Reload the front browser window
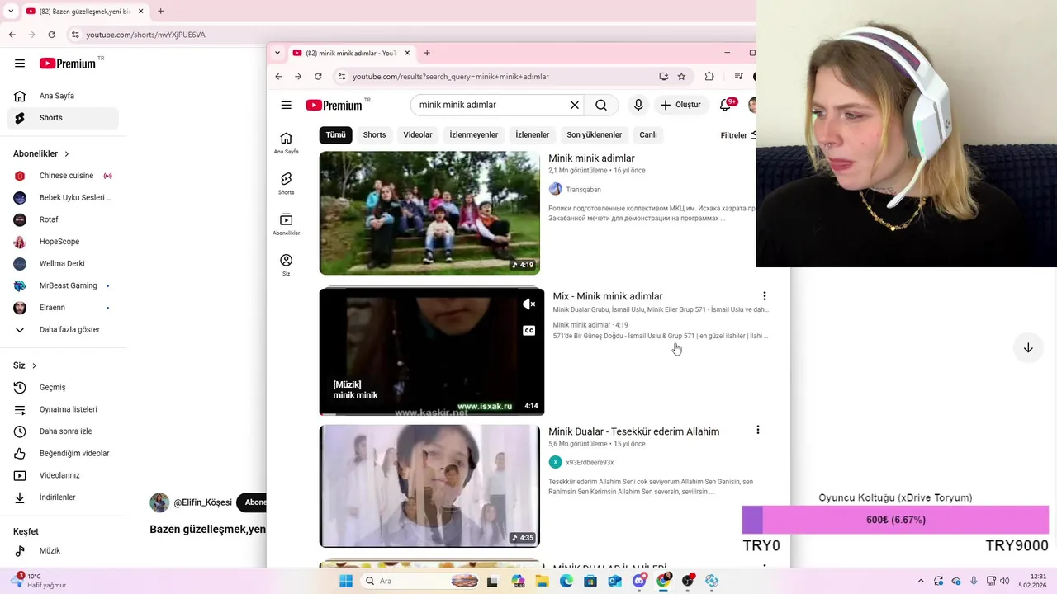1057x594 pixels. (x=318, y=77)
